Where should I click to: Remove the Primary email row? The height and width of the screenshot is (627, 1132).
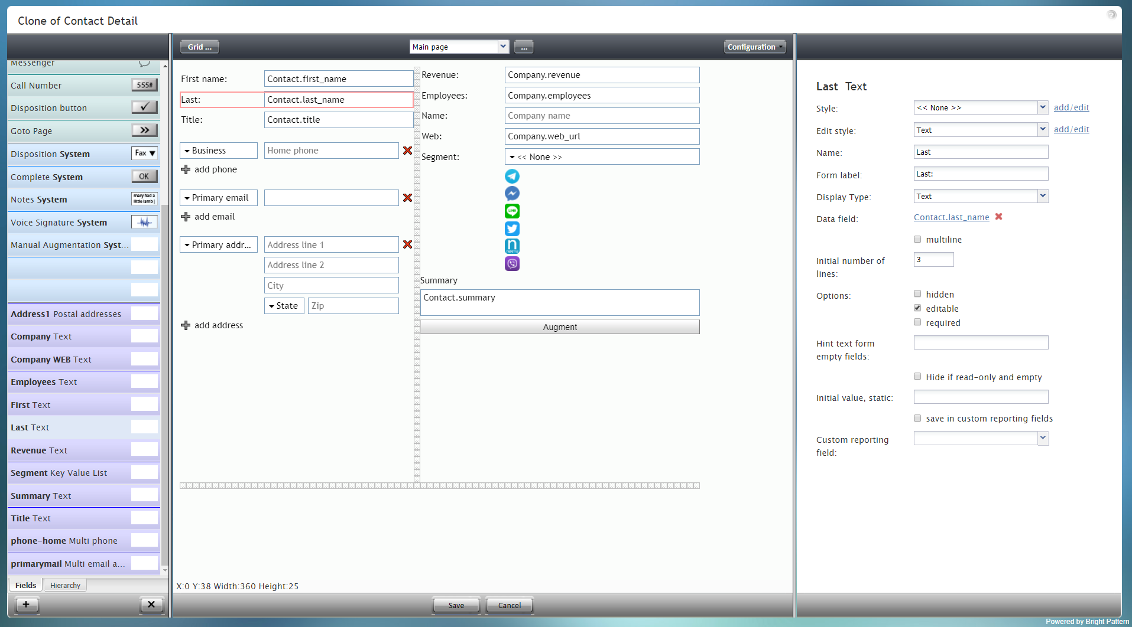point(407,198)
